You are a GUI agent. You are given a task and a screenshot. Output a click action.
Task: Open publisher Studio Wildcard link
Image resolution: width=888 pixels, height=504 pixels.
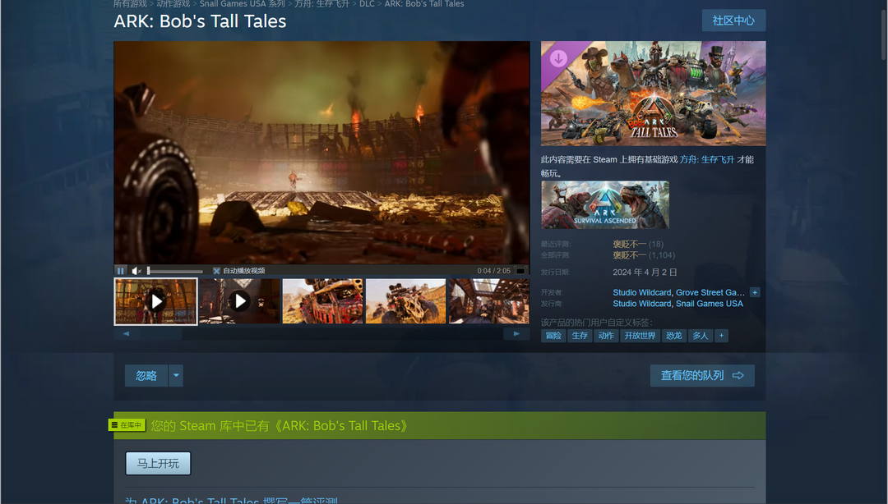pos(641,304)
